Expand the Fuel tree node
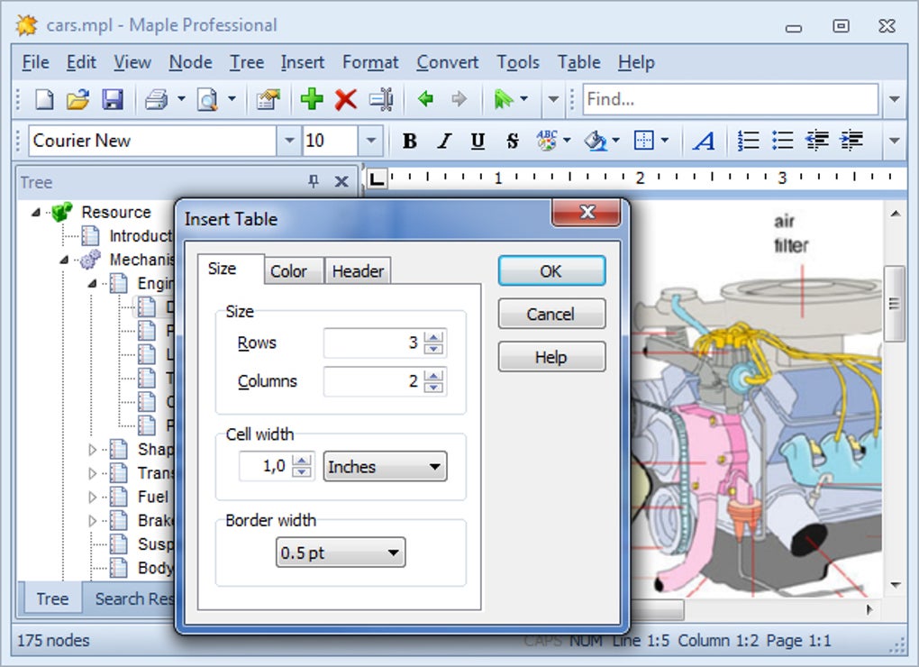 pos(93,497)
